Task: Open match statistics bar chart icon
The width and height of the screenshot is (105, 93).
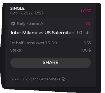Action: pyautogui.click(x=88, y=33)
